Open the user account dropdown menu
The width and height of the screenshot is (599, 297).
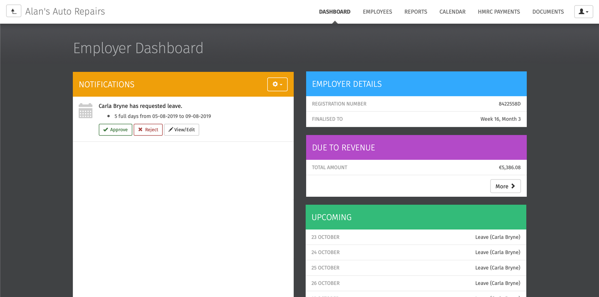(583, 12)
